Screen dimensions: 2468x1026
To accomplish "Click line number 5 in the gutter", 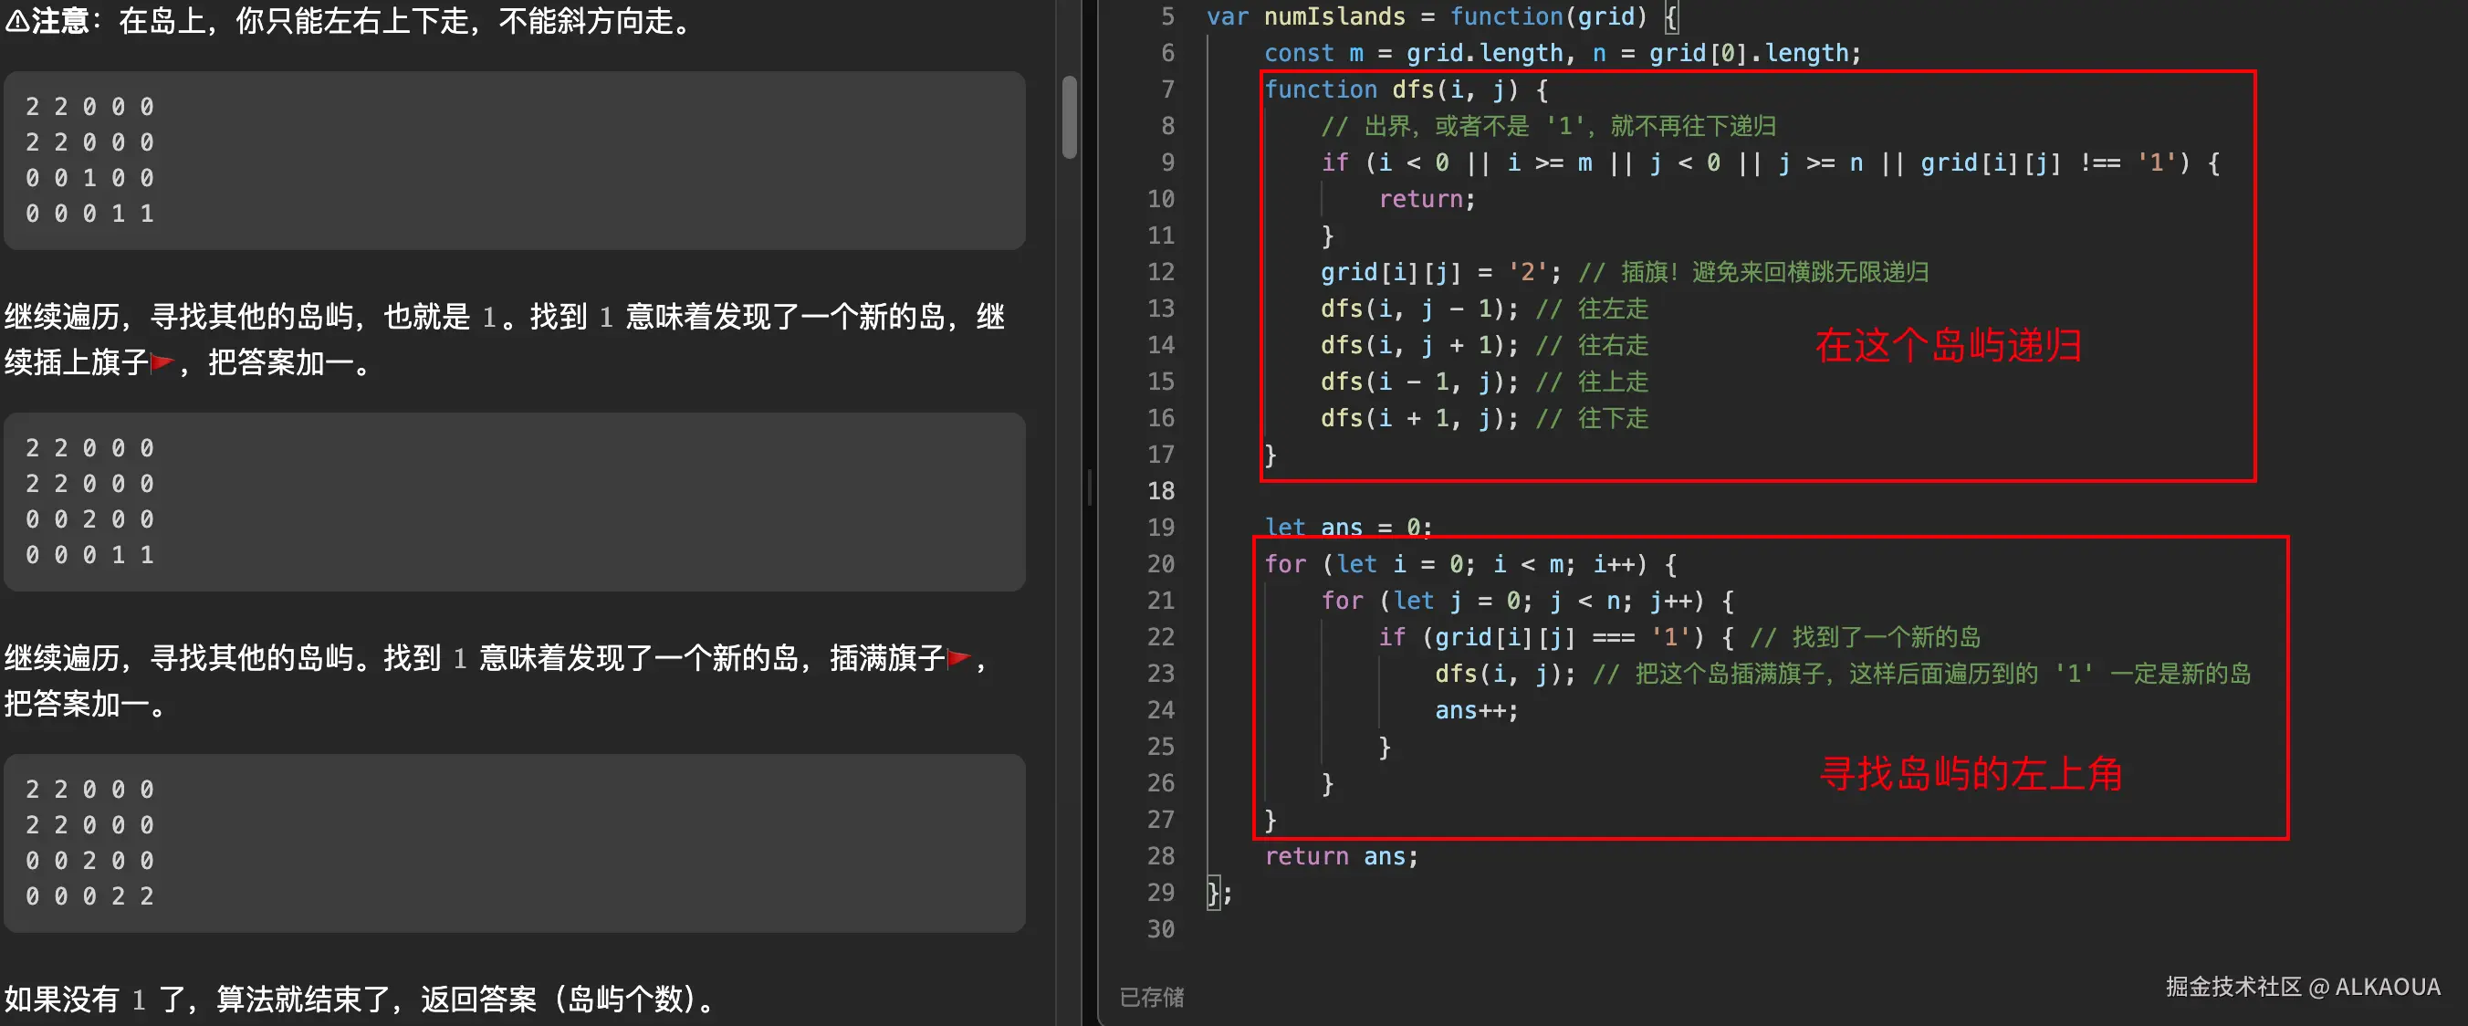I will tap(1167, 16).
